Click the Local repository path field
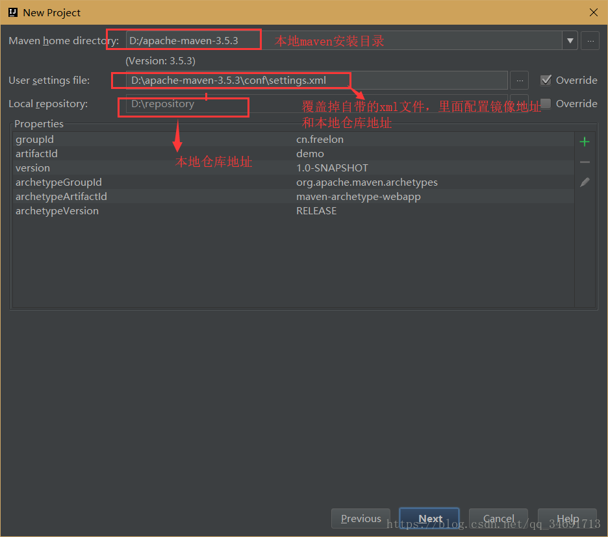The image size is (608, 537). [x=317, y=103]
